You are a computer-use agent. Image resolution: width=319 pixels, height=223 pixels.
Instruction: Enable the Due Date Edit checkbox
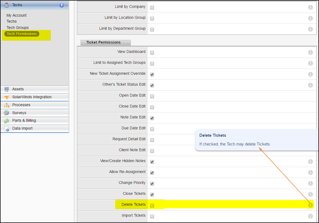coord(152,129)
